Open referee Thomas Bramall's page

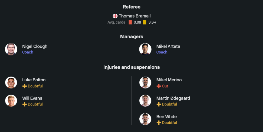click(x=135, y=16)
